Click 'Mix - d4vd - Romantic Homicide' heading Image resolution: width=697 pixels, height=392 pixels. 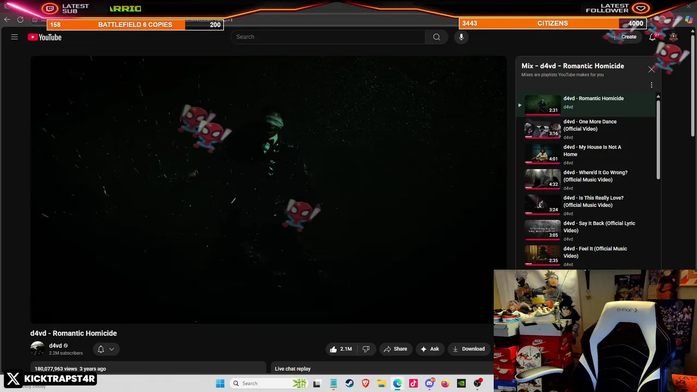tap(573, 66)
